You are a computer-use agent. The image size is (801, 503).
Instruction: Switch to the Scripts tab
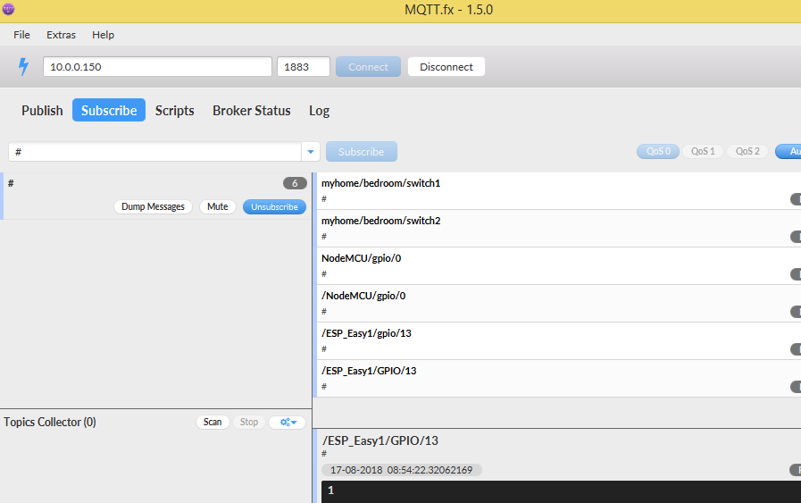pos(174,111)
